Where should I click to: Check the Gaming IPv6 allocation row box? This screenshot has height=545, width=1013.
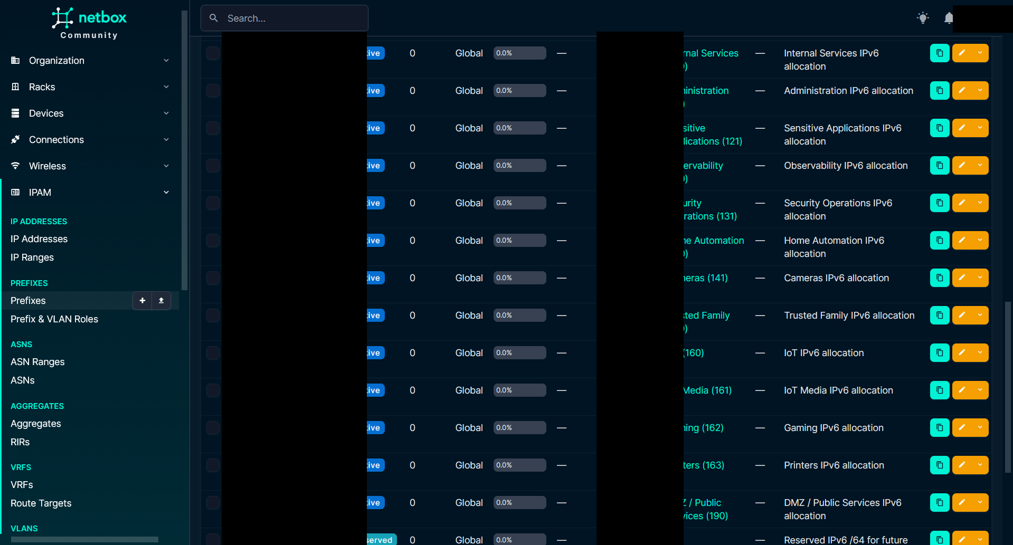213,428
